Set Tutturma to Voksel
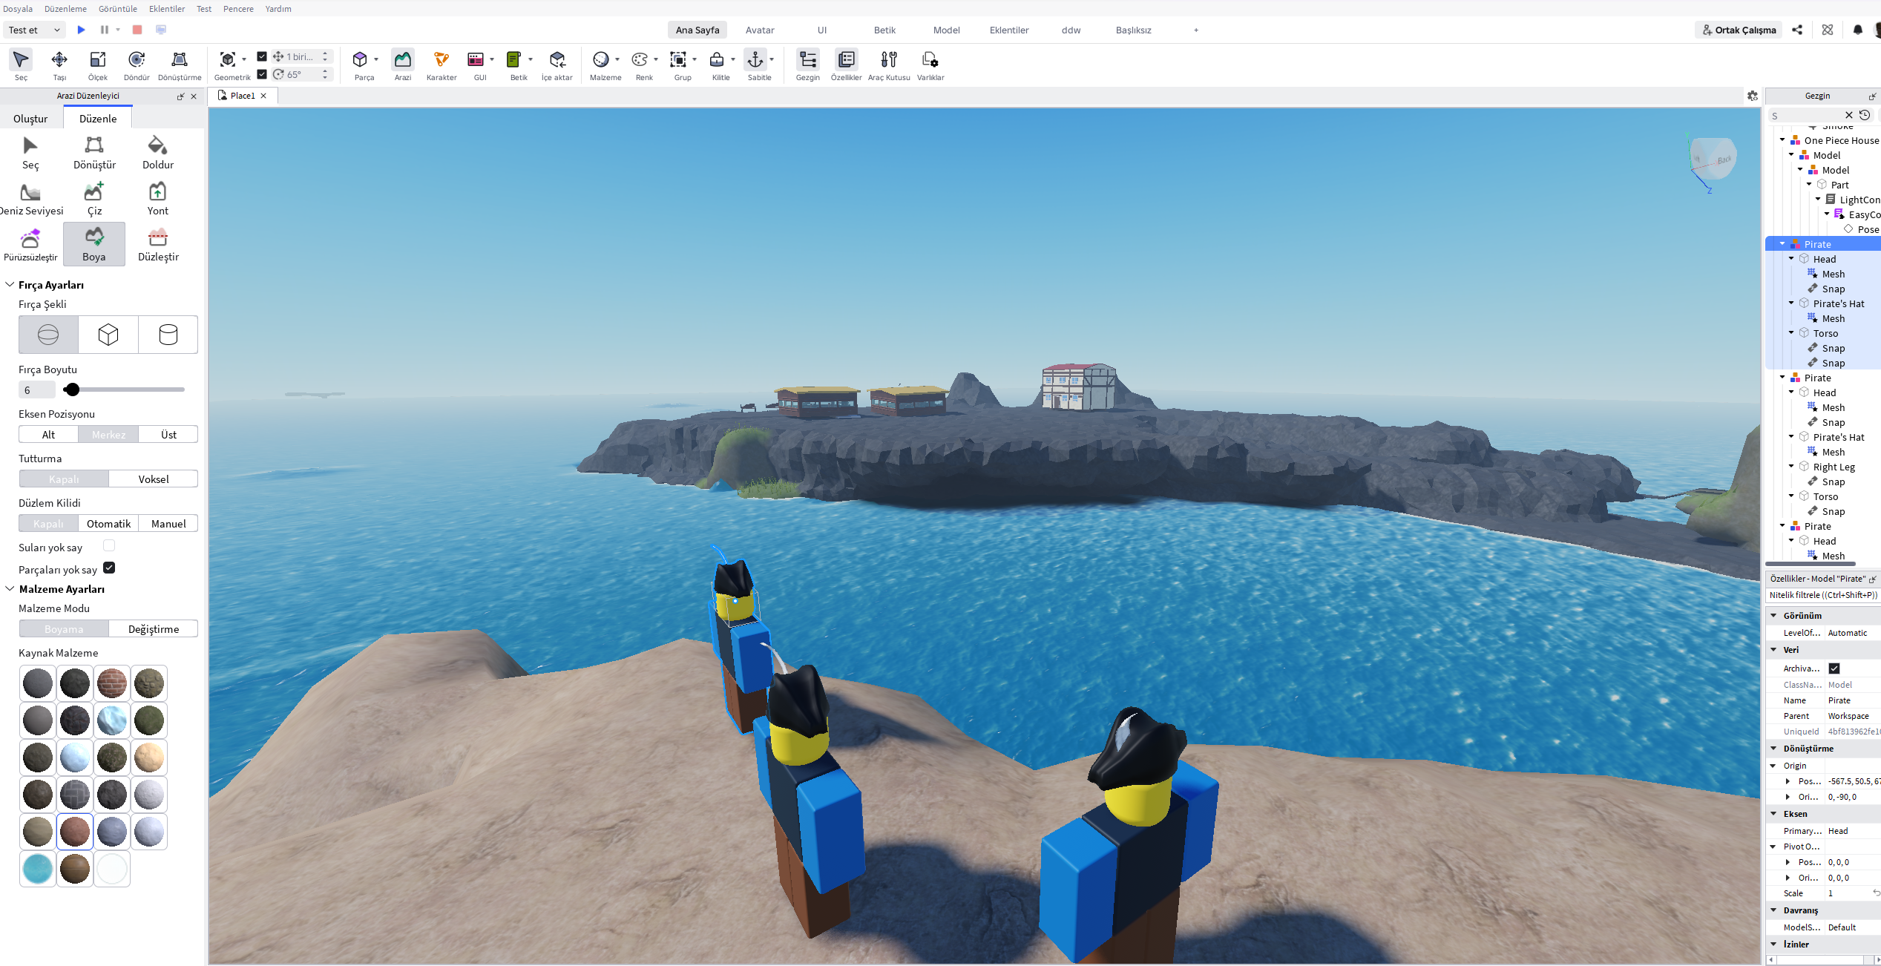The image size is (1881, 966). tap(154, 479)
